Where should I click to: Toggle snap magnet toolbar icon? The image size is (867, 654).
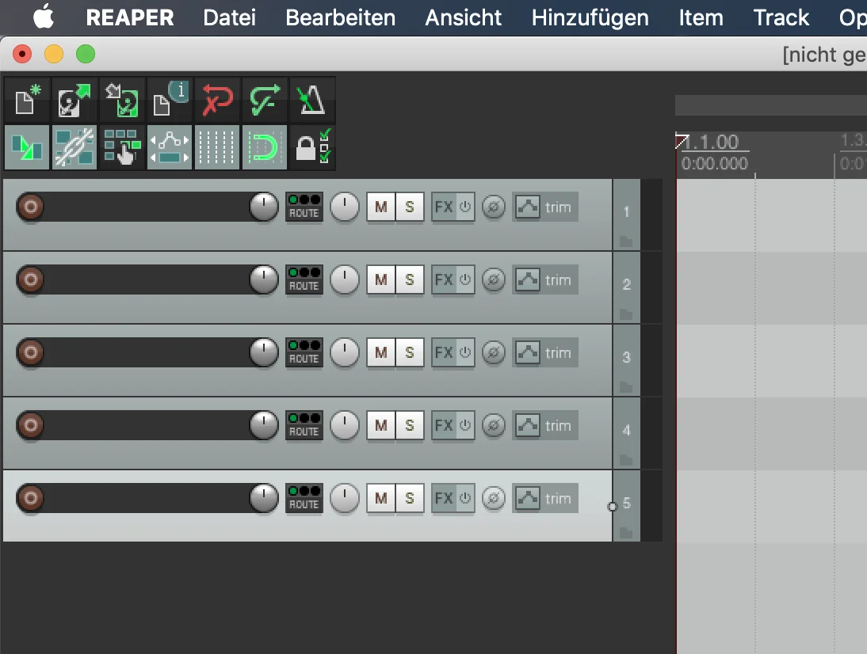point(265,147)
